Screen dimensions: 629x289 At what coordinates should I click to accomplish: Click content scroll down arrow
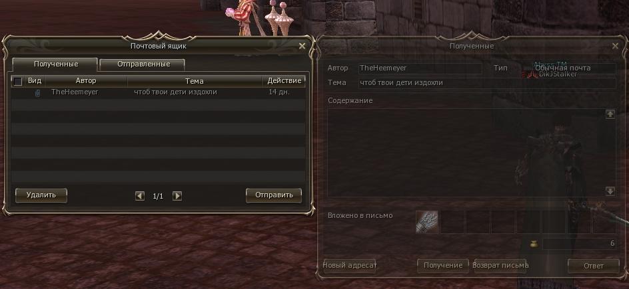pos(610,191)
